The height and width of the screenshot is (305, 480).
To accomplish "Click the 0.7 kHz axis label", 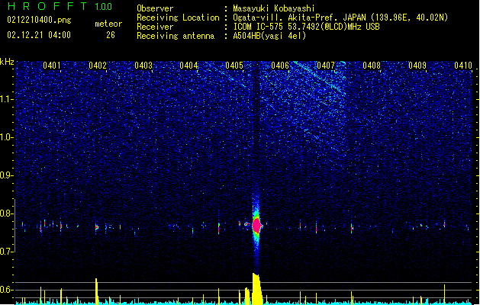I will [7, 252].
